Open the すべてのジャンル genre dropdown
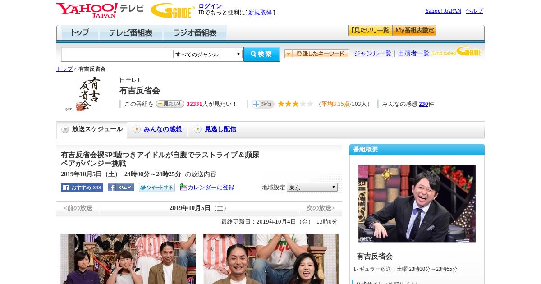Screen dimensions: 541x284 pos(208,54)
